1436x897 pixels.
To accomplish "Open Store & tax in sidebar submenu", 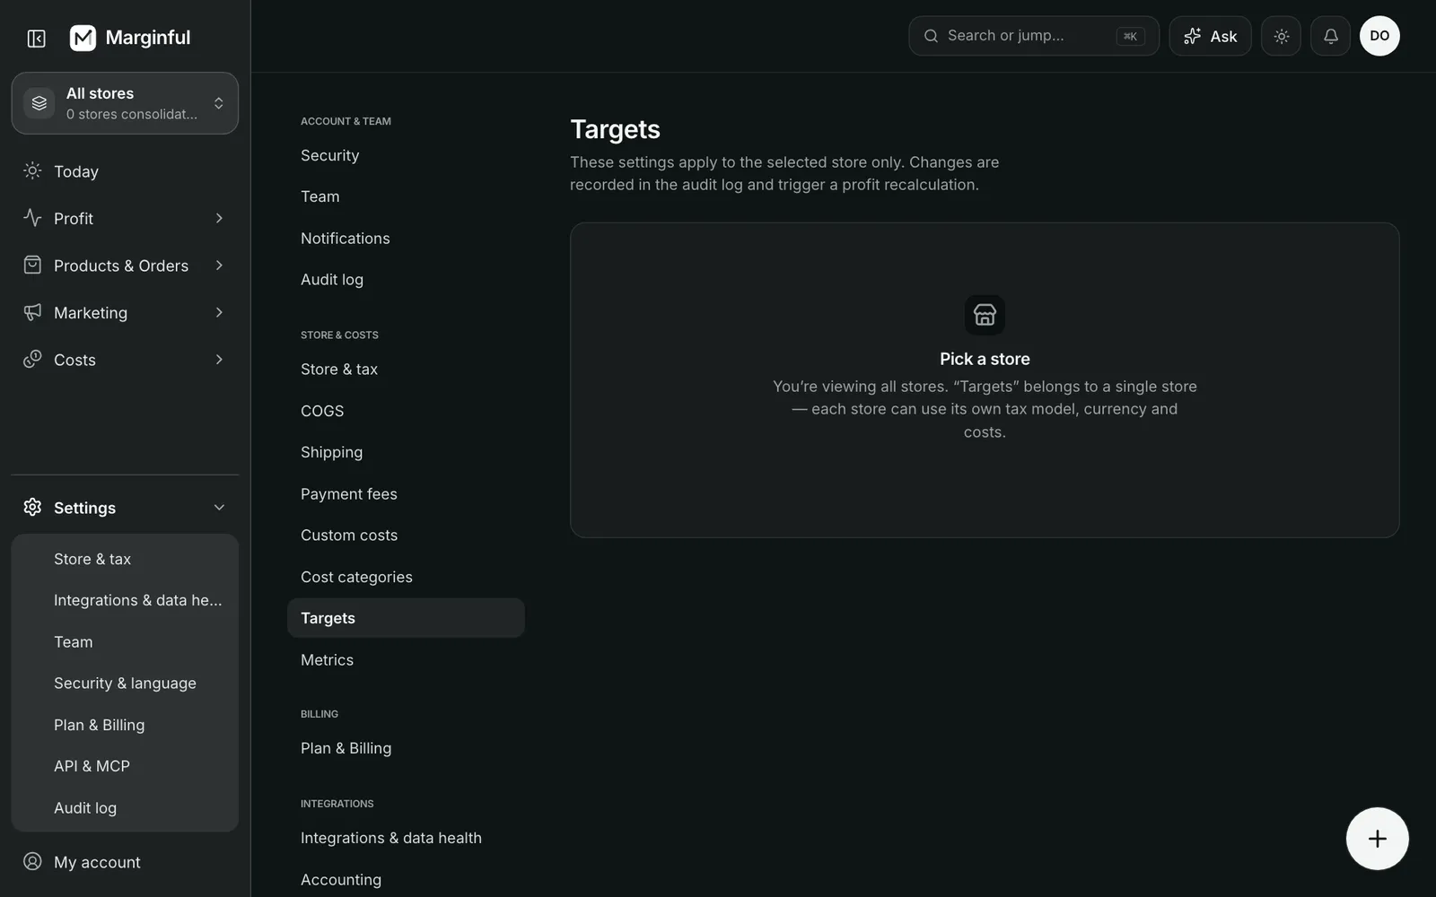I will pos(125,559).
